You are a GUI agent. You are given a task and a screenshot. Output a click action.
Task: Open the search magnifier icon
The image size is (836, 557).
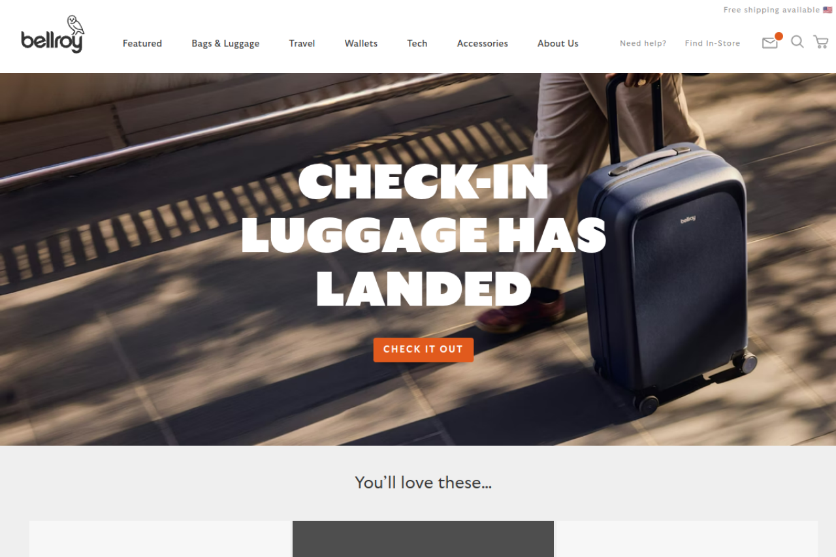tap(797, 42)
